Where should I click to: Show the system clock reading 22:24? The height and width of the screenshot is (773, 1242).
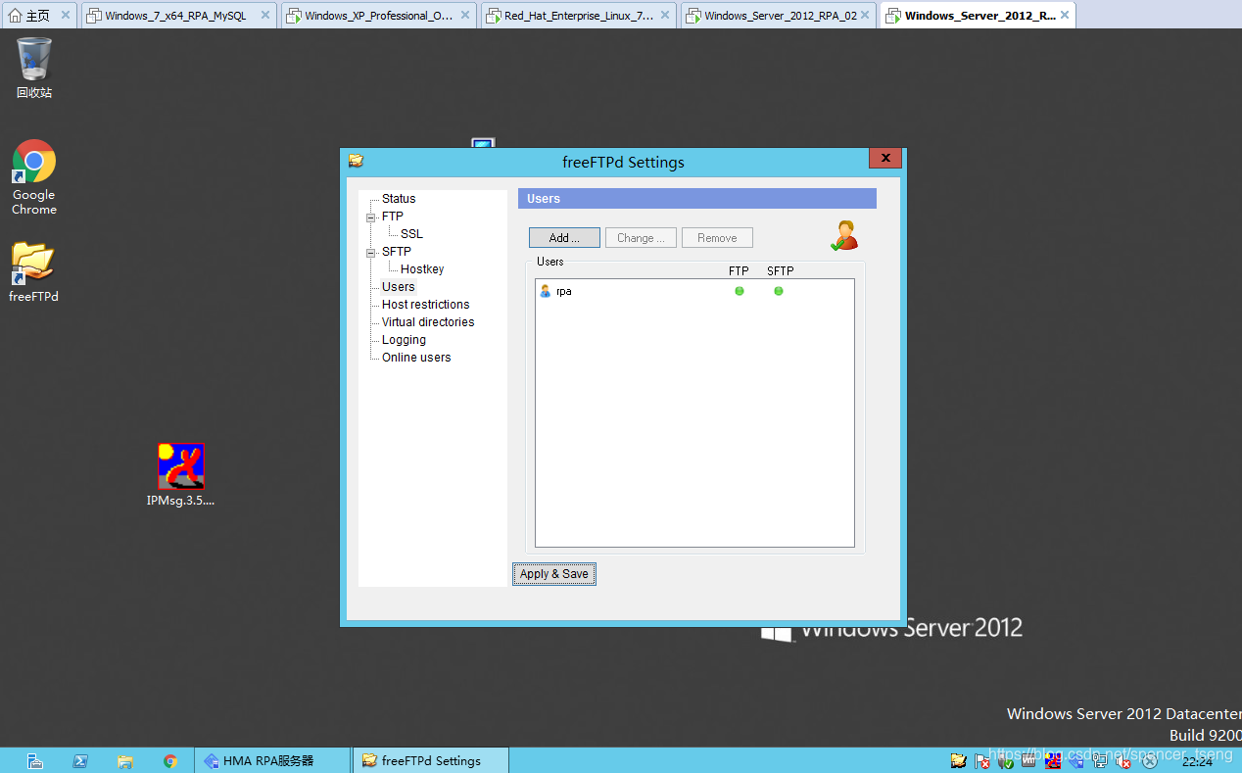coord(1197,761)
